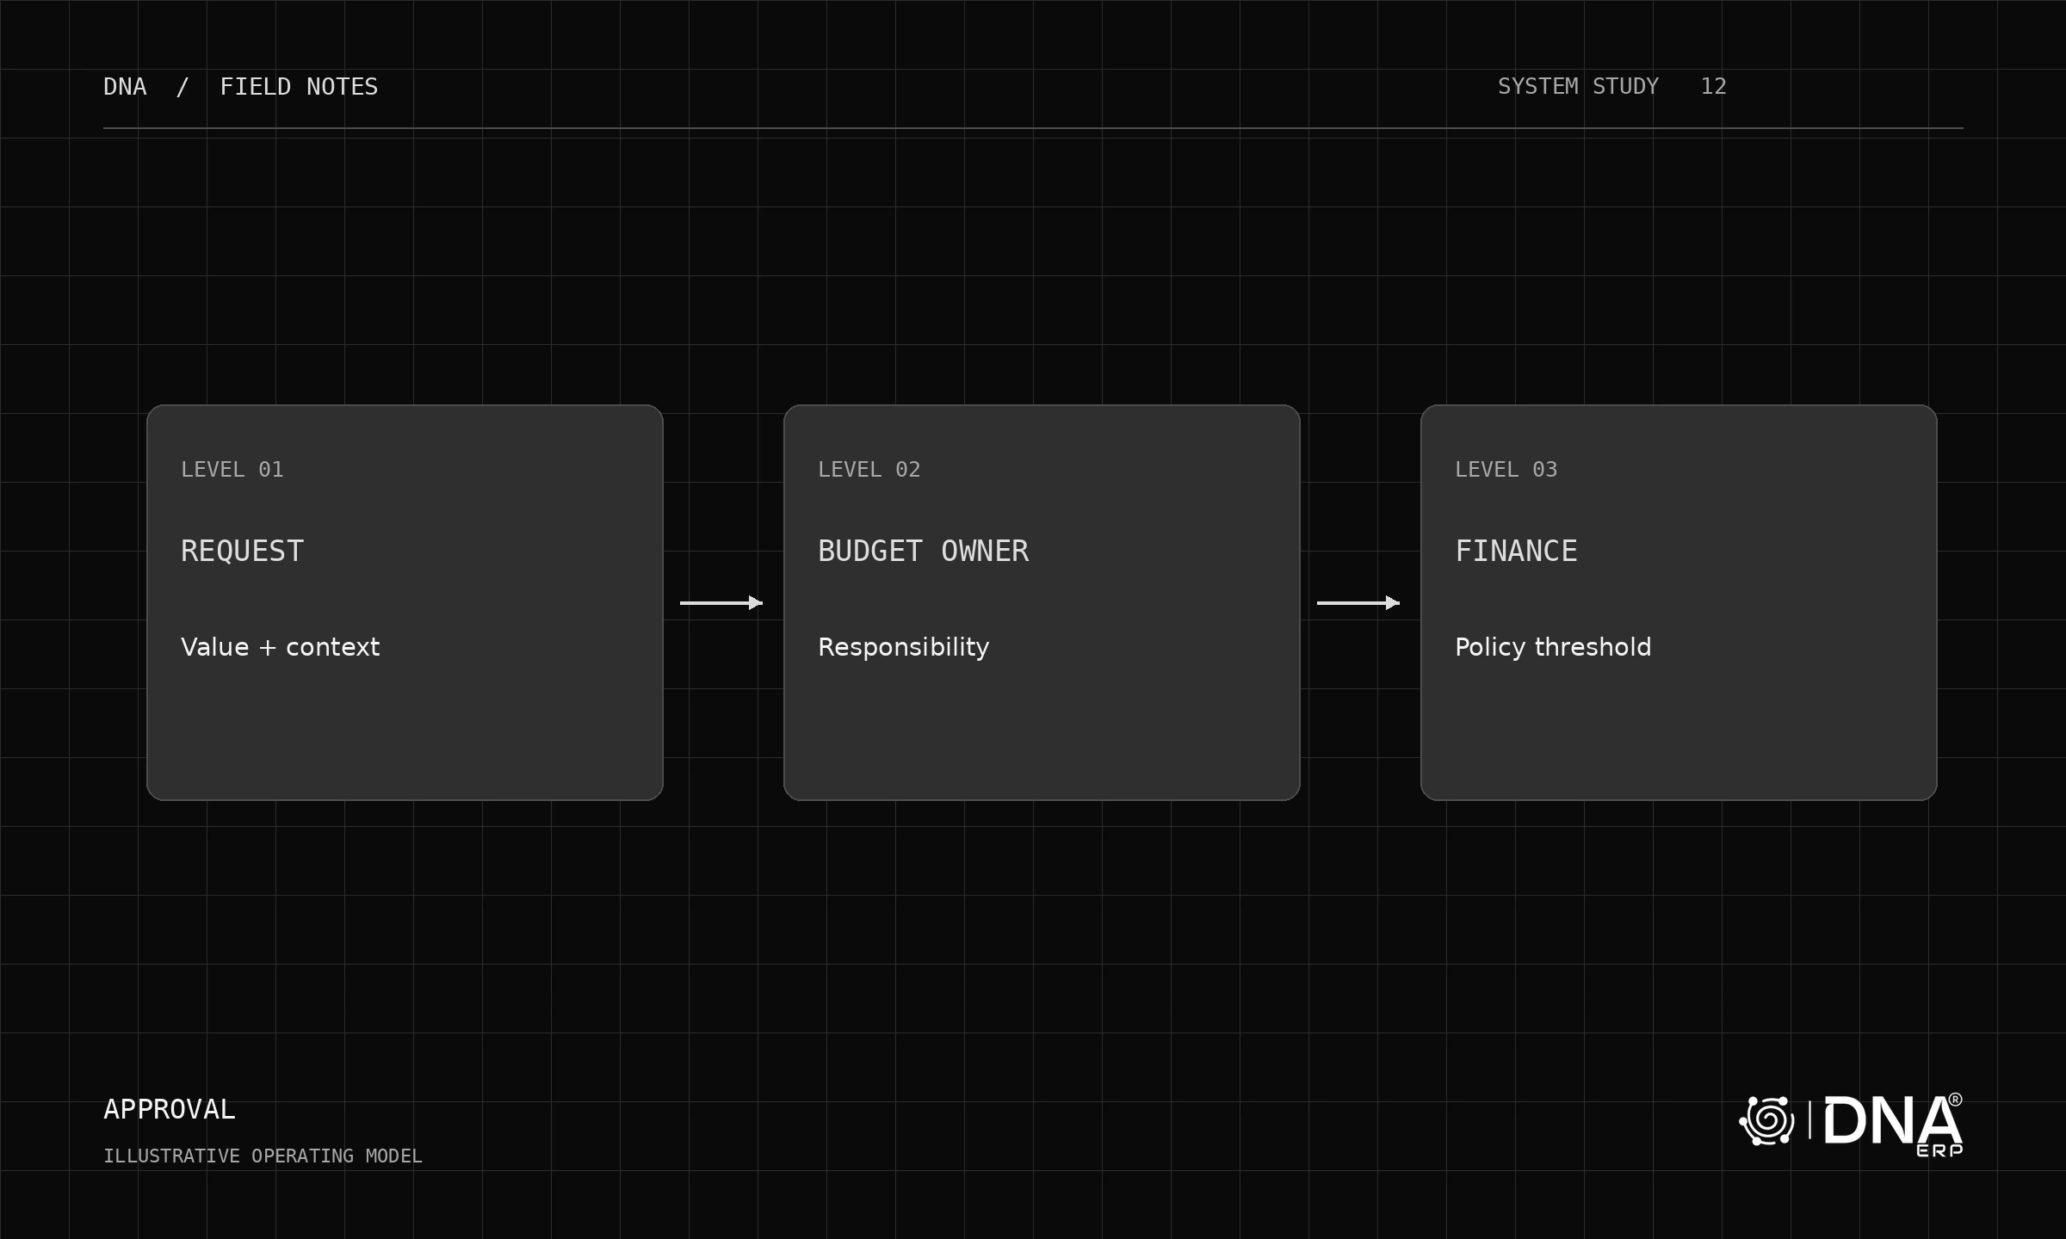Viewport: 2066px width, 1239px height.
Task: Select the 'Policy threshold' text
Action: coord(1553,647)
